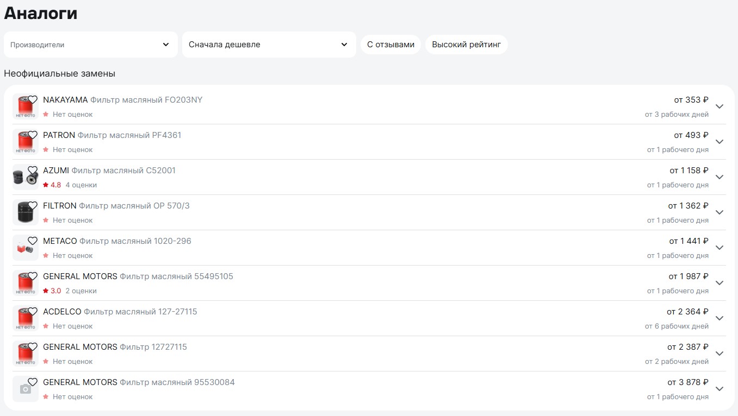The image size is (738, 416).
Task: Open GENERAL MOTORS Фильтр масляный 95530084
Action: tap(139, 382)
